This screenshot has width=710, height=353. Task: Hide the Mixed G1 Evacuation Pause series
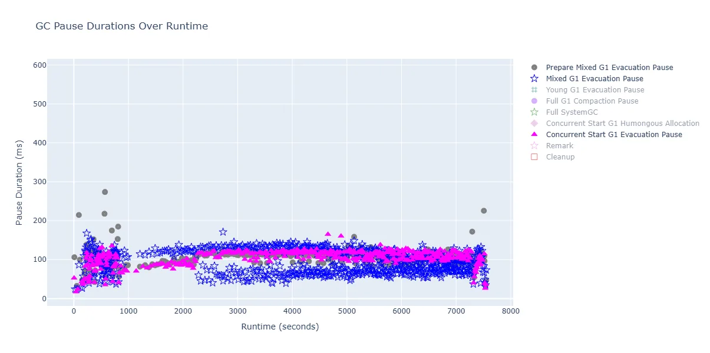pyautogui.click(x=594, y=79)
